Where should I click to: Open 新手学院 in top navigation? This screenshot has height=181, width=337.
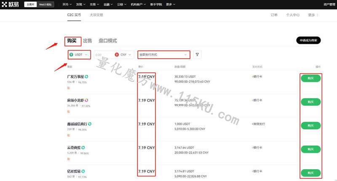click(156, 4)
